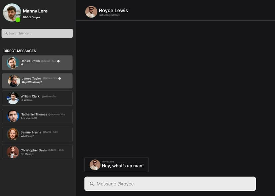Viewport: 275px width, 196px height.
Task: Click the green online status indicator
Action: click(18, 20)
